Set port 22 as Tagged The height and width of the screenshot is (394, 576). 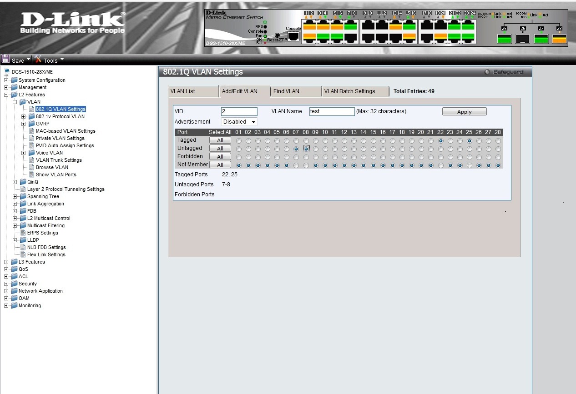(x=441, y=141)
